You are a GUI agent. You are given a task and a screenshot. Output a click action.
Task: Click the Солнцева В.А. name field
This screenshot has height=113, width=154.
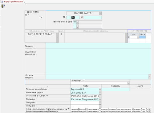pos(85,93)
